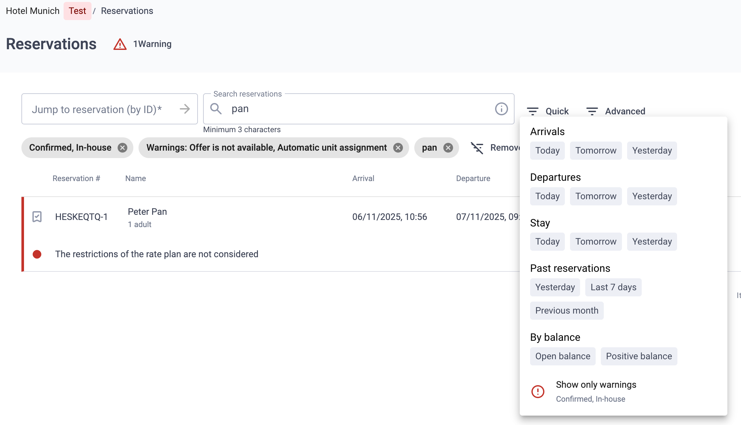Screen dimensions: 741x425
Task: Click arrival date 06/11/2025, 10:56
Action: 390,217
